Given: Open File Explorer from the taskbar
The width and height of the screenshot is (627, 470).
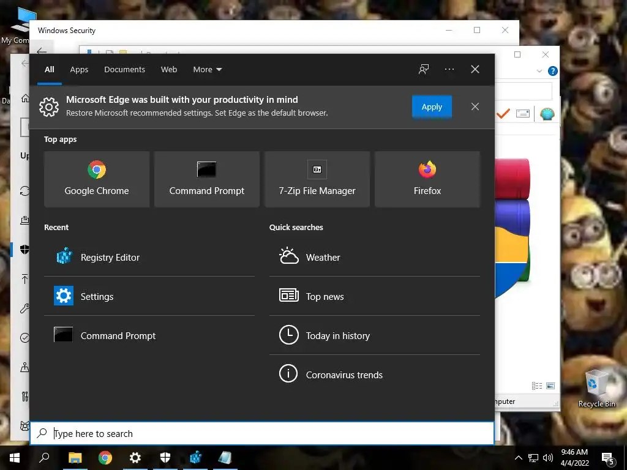Looking at the screenshot, I should 75,458.
